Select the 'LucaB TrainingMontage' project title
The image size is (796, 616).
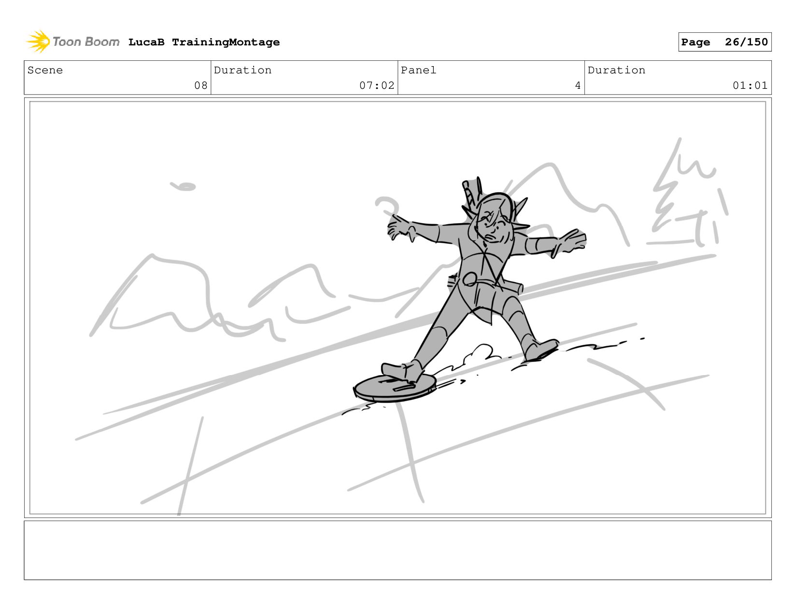pyautogui.click(x=204, y=42)
